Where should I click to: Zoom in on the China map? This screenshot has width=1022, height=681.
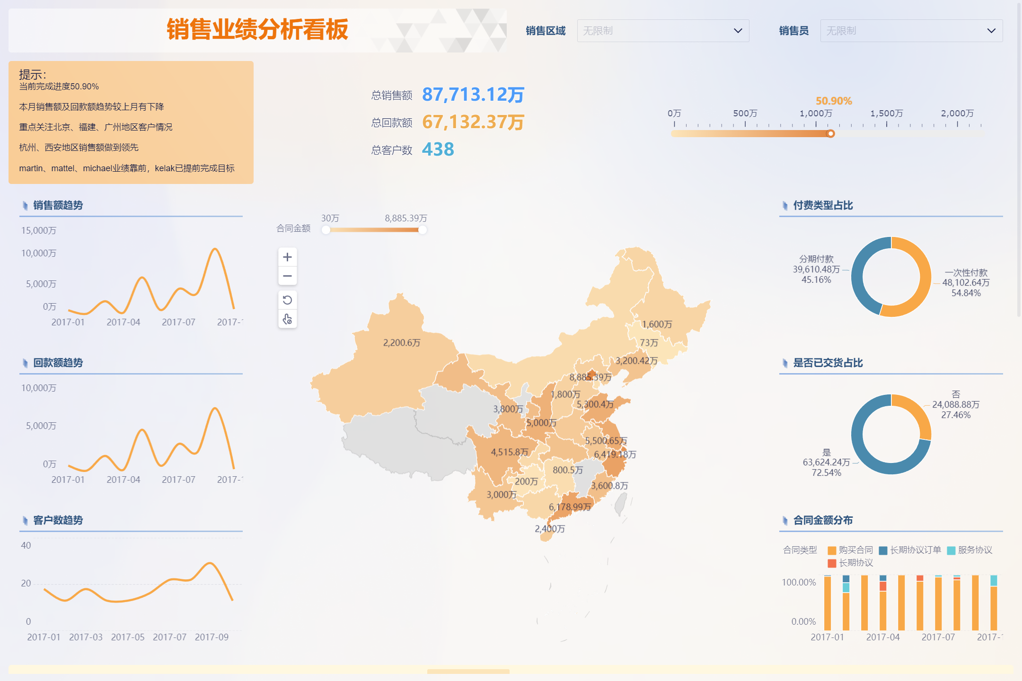(x=287, y=257)
